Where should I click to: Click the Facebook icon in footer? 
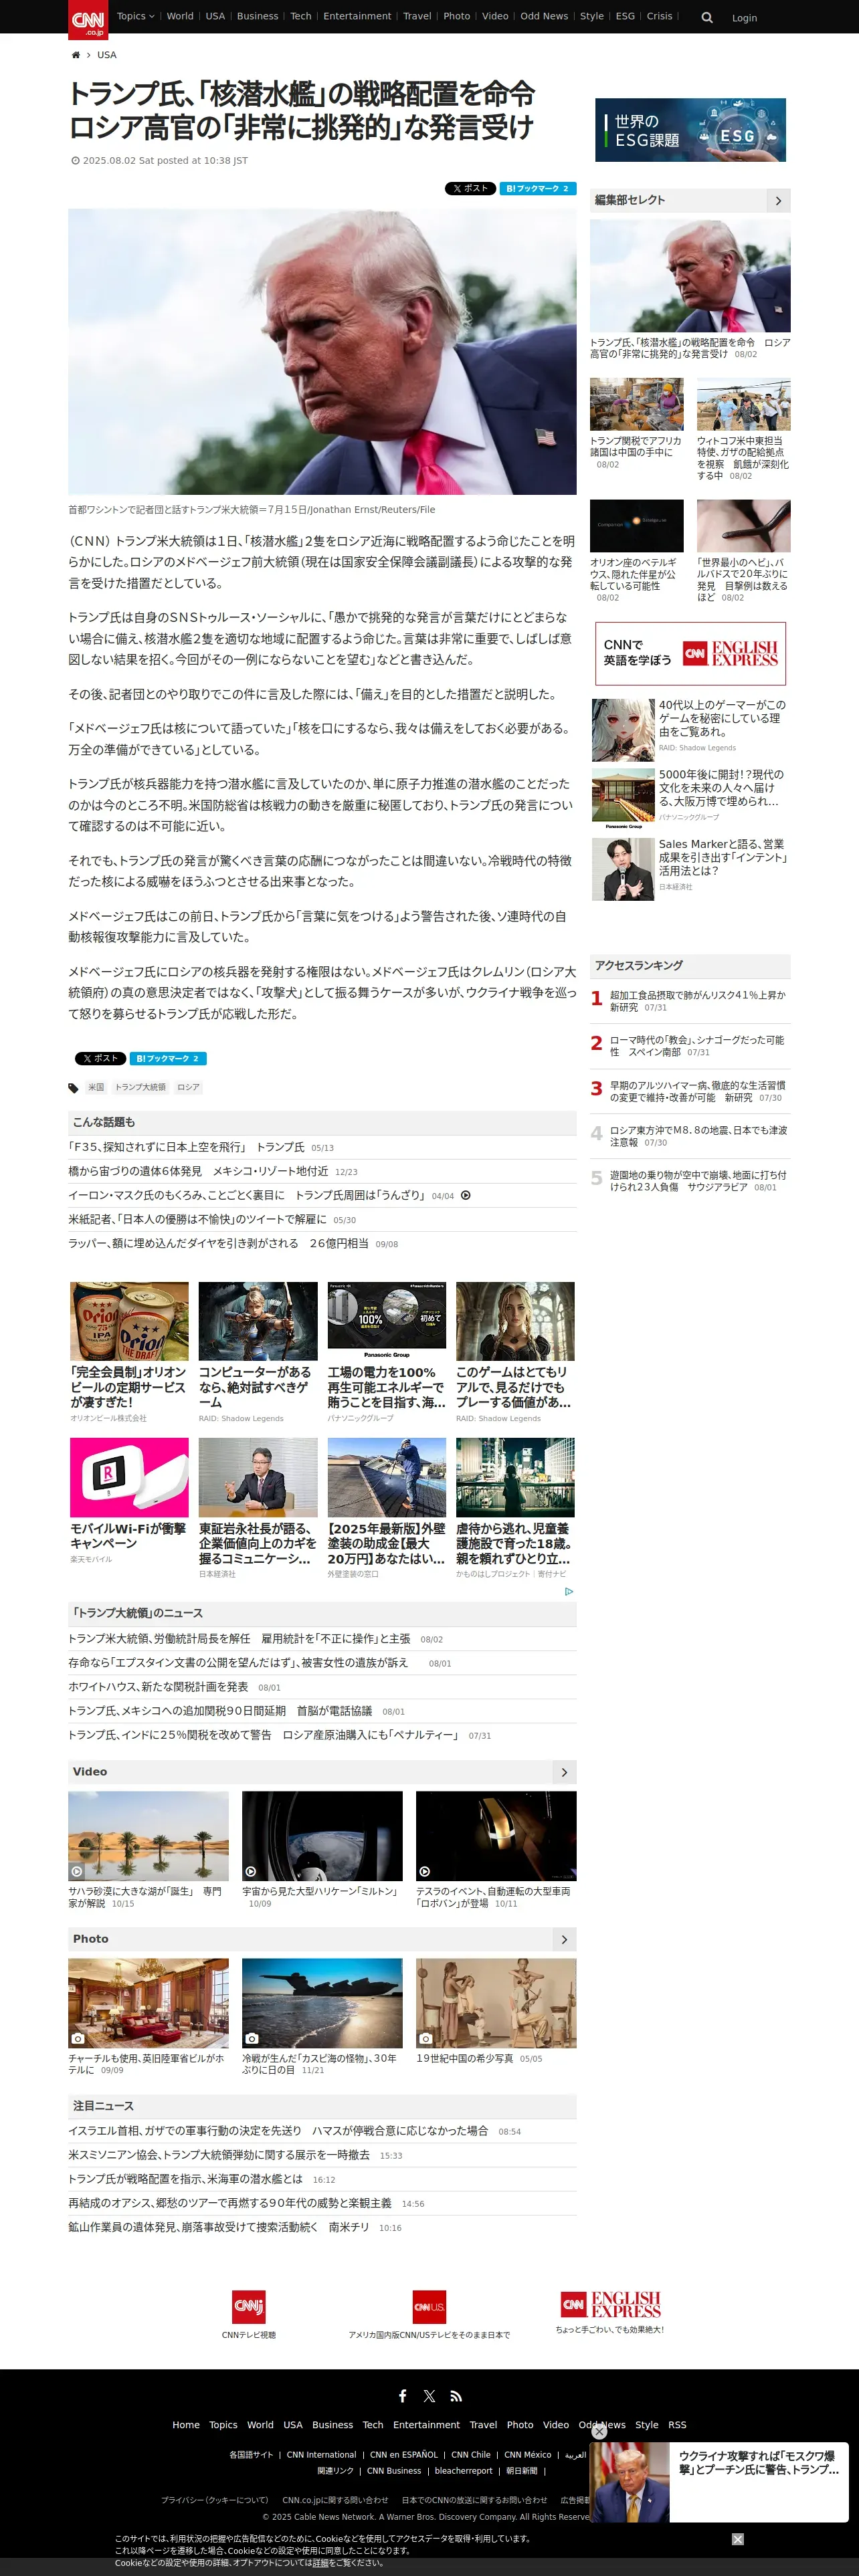point(402,2396)
